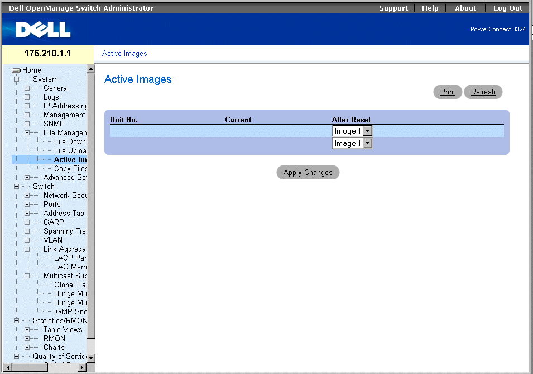
Task: Click tree horizontal scroll left arrow
Action: [x=8, y=367]
